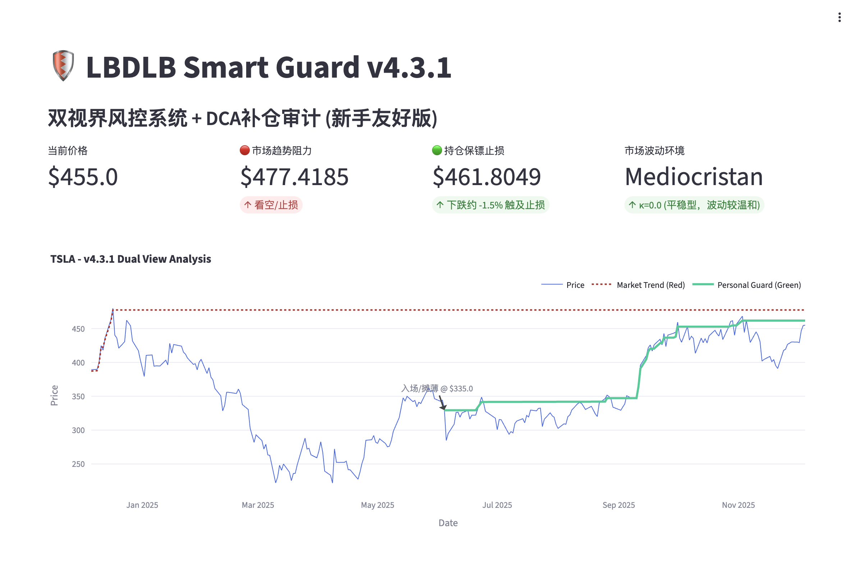This screenshot has width=849, height=570.
Task: Click the 下跌约 -1.5% 触及止损 green badge
Action: [491, 205]
